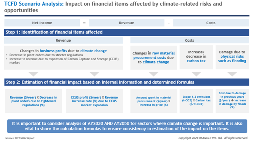Select the Costs box in the equation row

[211, 23]
